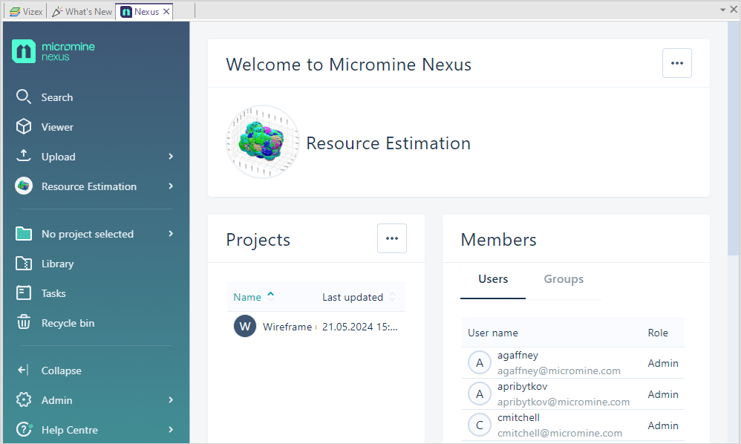The image size is (741, 444).
Task: Open Viewer from sidebar label
Action: [x=57, y=127]
